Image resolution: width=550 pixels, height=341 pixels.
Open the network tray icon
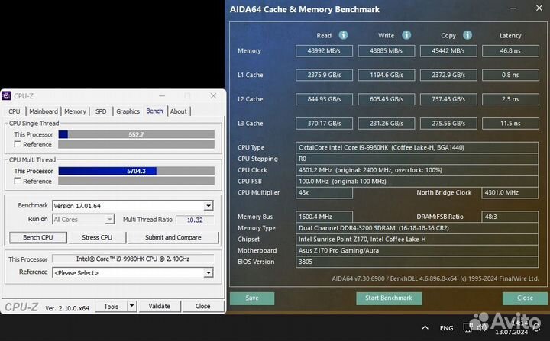tap(467, 327)
